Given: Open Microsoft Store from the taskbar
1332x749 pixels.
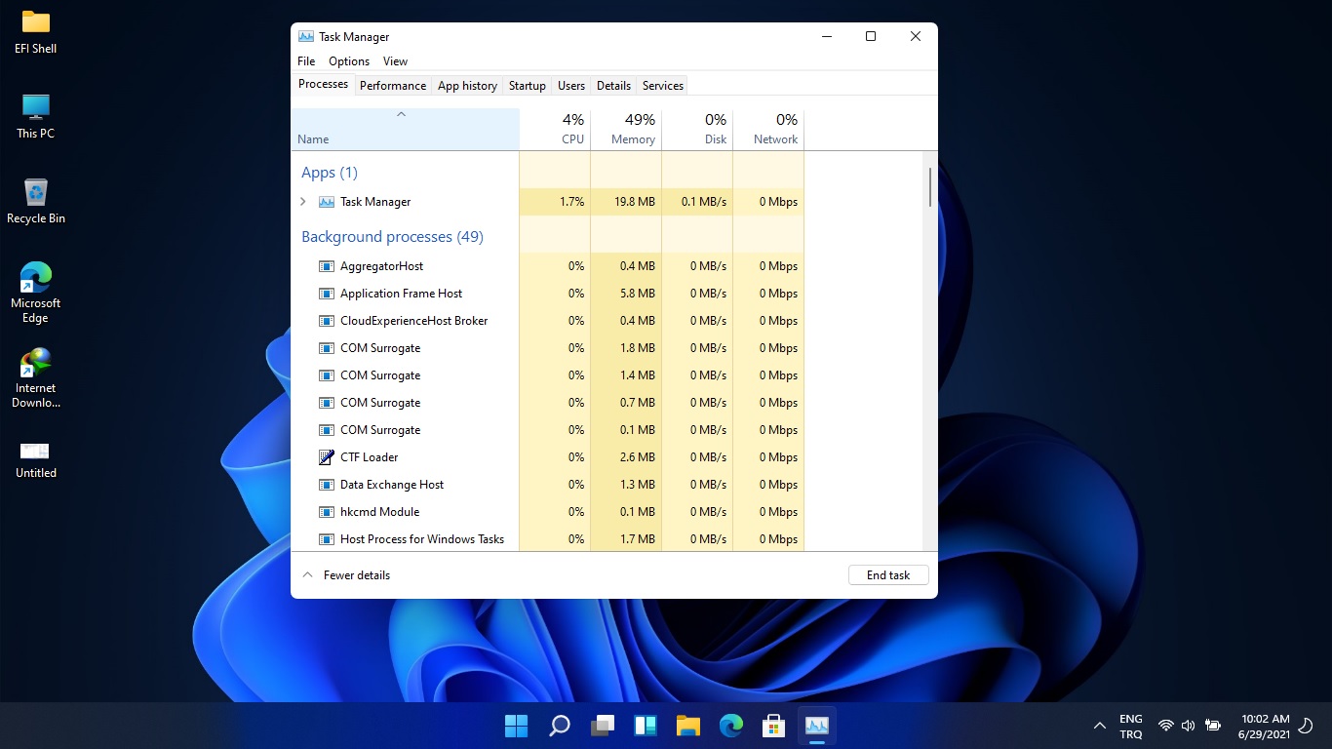Looking at the screenshot, I should (x=774, y=726).
